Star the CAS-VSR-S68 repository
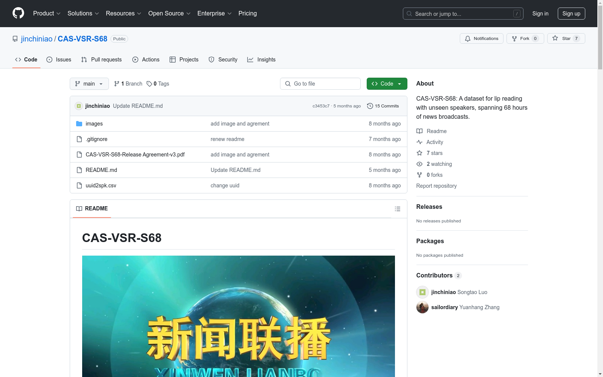 click(566, 38)
